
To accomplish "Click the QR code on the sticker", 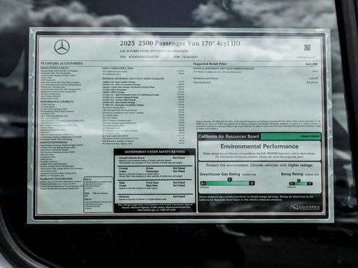I will pyautogui.click(x=307, y=48).
